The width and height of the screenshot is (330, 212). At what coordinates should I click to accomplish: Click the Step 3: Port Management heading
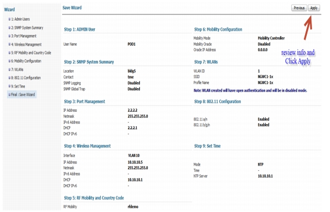coord(85,101)
